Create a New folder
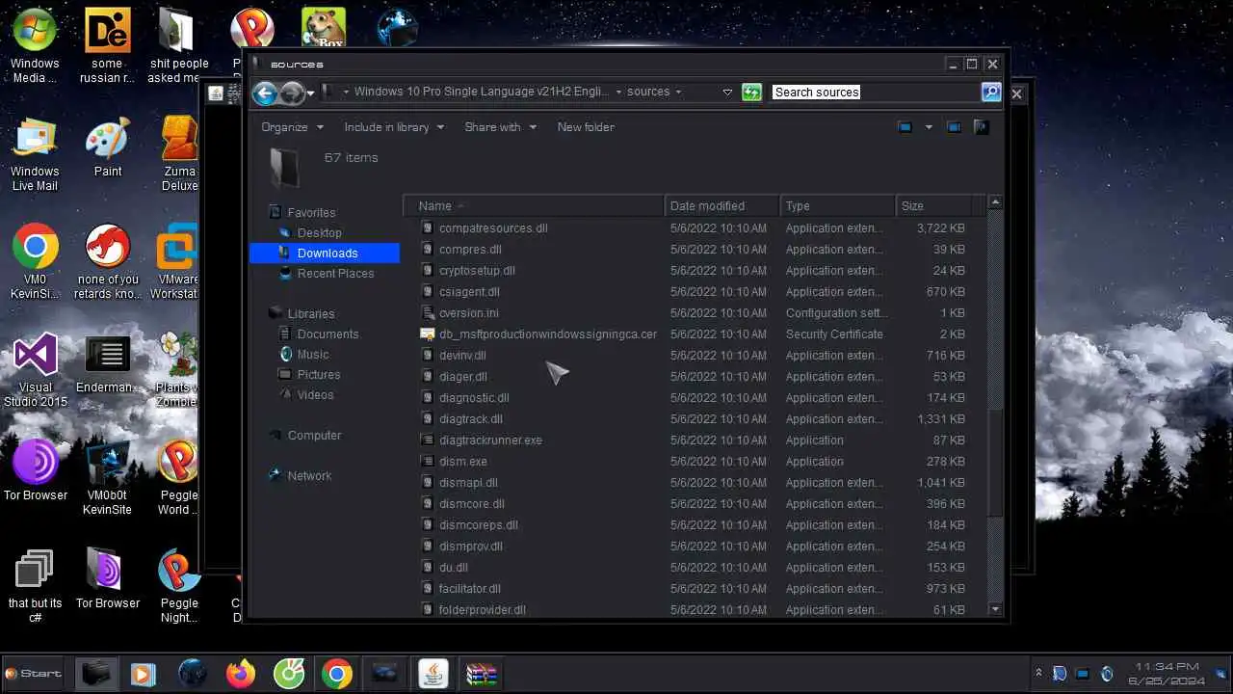 586,127
